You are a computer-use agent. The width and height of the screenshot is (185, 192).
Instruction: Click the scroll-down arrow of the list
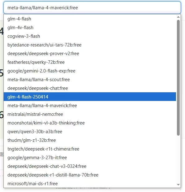pos(178,185)
